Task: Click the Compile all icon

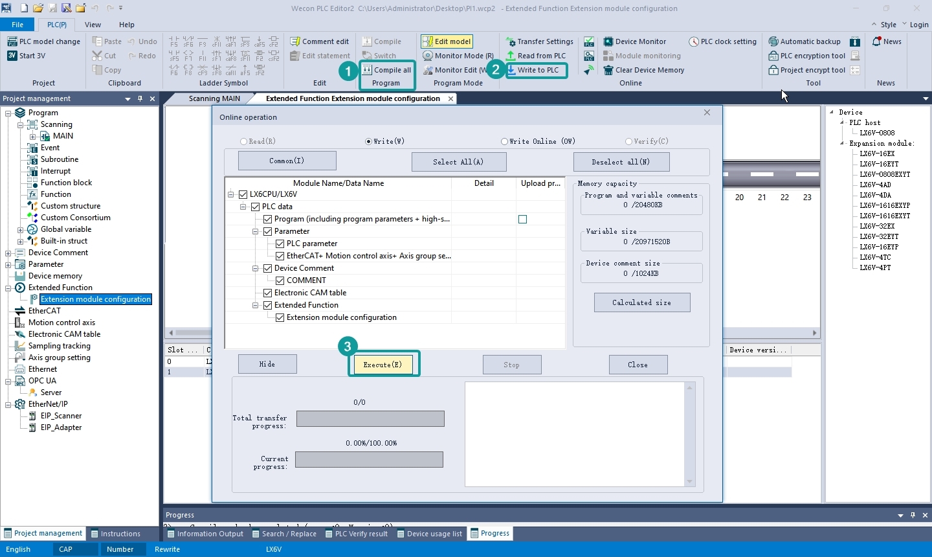Action: [x=368, y=70]
